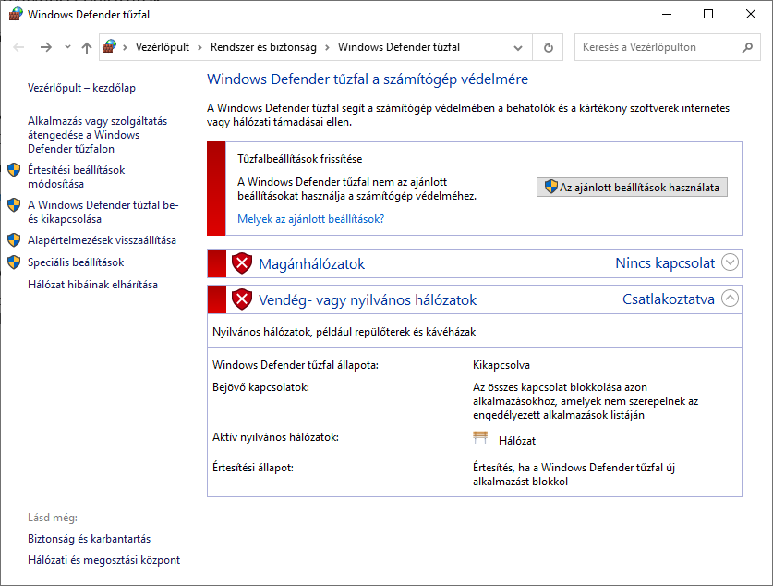Viewport: 773px width, 586px height.
Task: Click Csatlakoztatva status text
Action: click(668, 299)
